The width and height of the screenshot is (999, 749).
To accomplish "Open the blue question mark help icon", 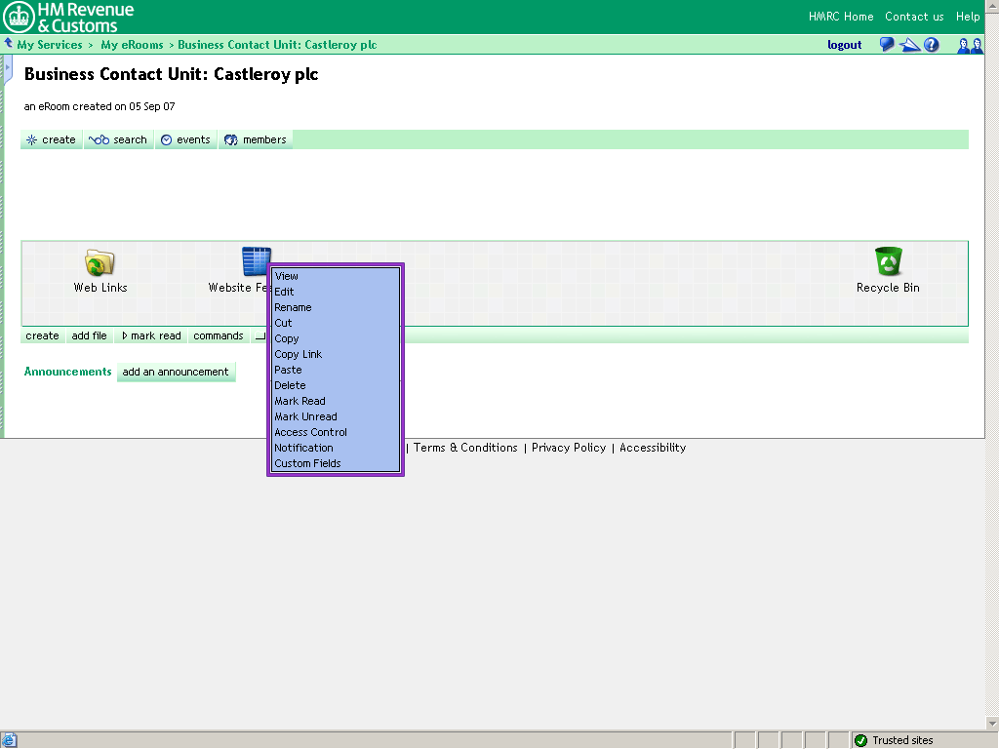I will tap(932, 45).
